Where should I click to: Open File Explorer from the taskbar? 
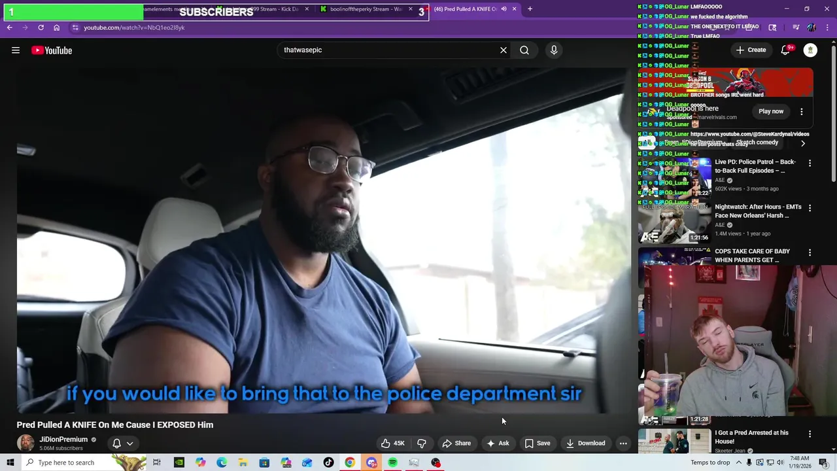[243, 462]
